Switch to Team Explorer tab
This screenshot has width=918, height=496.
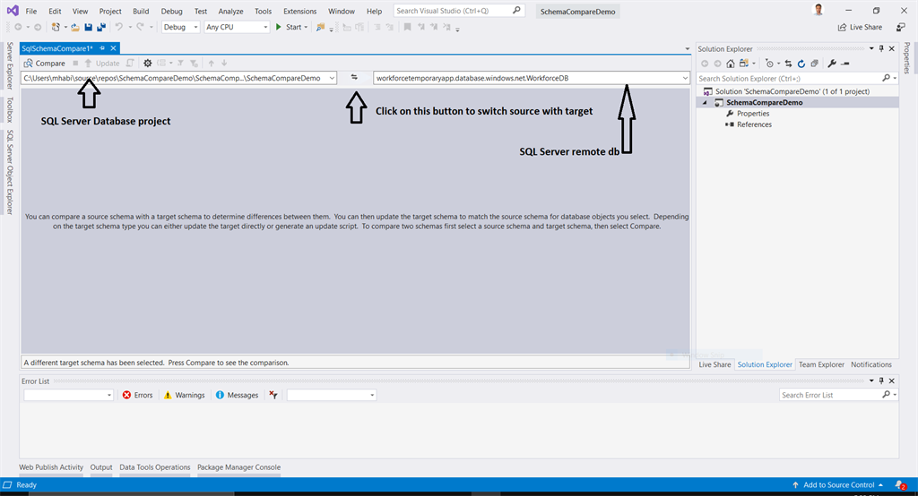[821, 364]
